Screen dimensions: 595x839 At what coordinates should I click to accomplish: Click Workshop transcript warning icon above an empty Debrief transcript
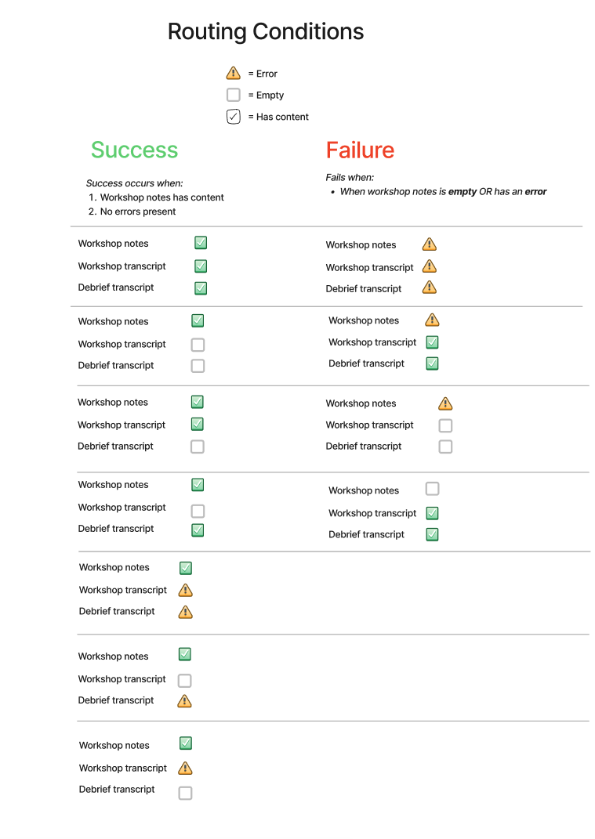click(x=185, y=768)
